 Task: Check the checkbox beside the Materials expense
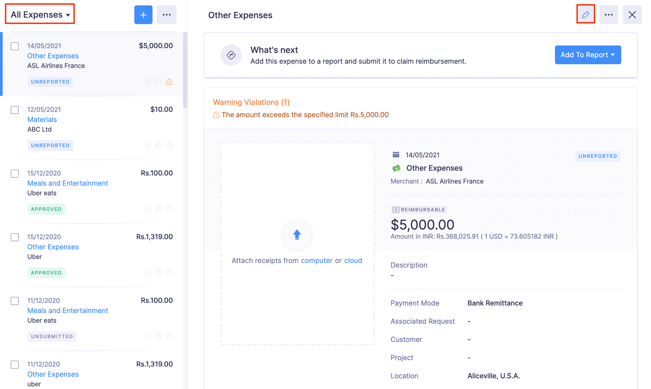point(15,110)
